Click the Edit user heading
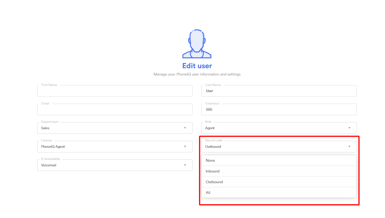385x218 pixels. pos(197,66)
